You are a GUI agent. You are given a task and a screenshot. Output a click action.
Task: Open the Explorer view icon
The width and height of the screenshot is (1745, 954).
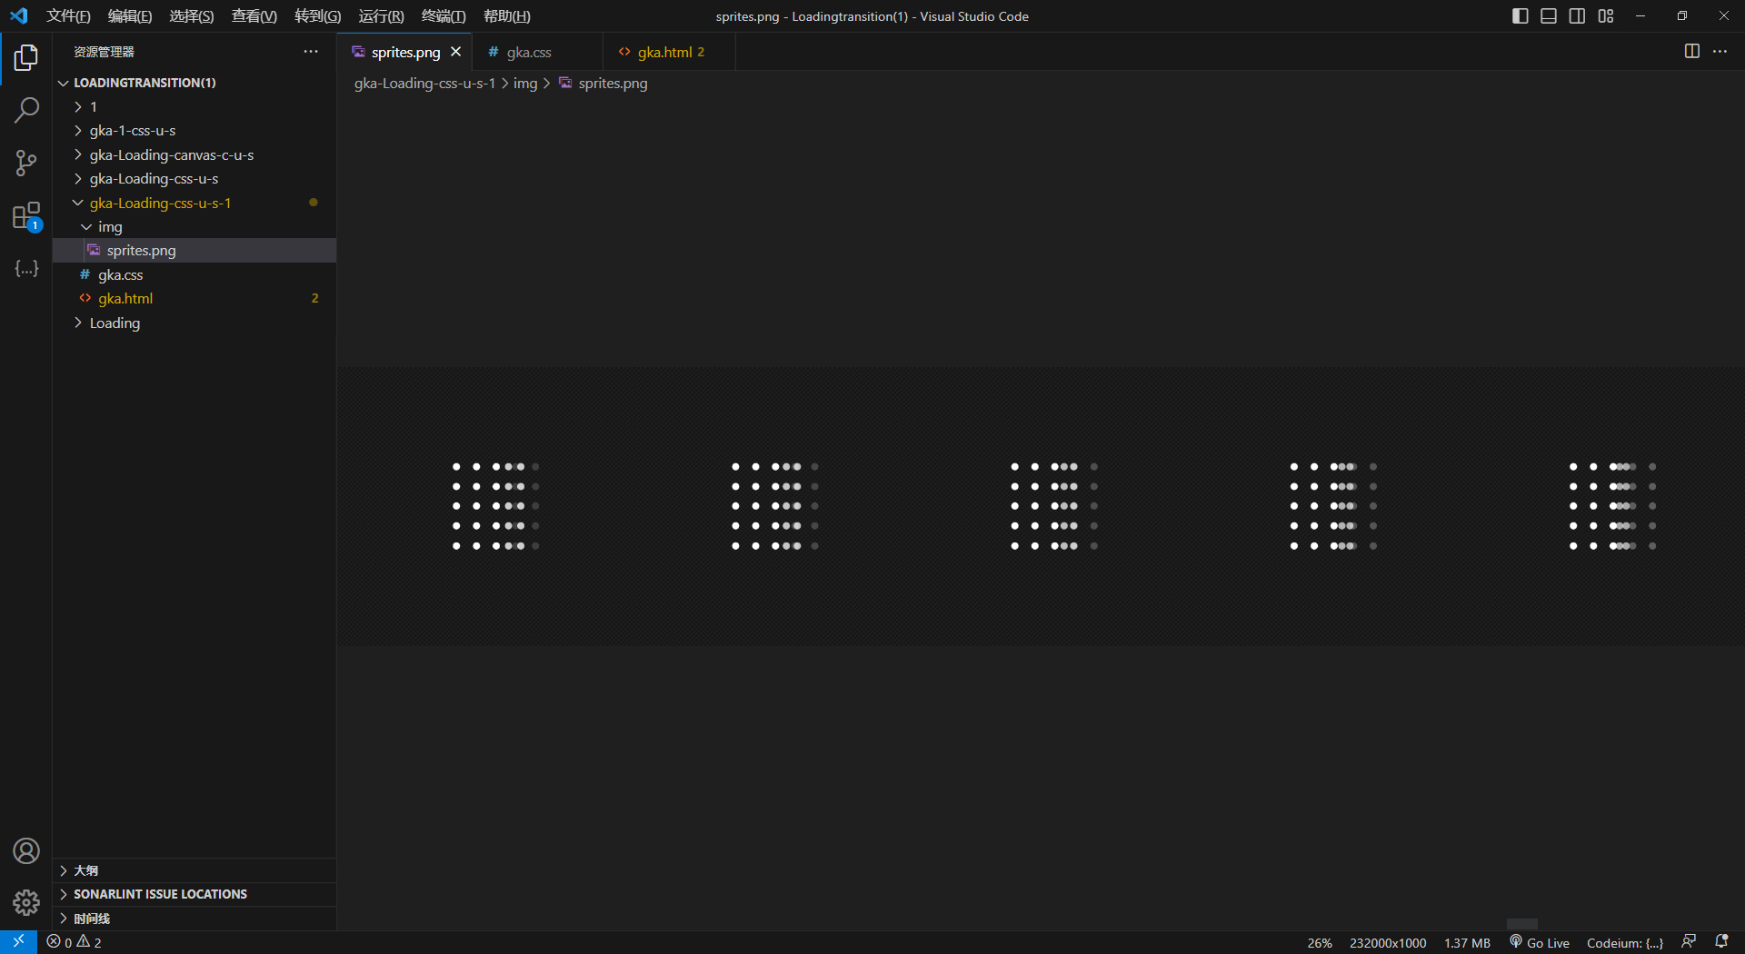26,58
